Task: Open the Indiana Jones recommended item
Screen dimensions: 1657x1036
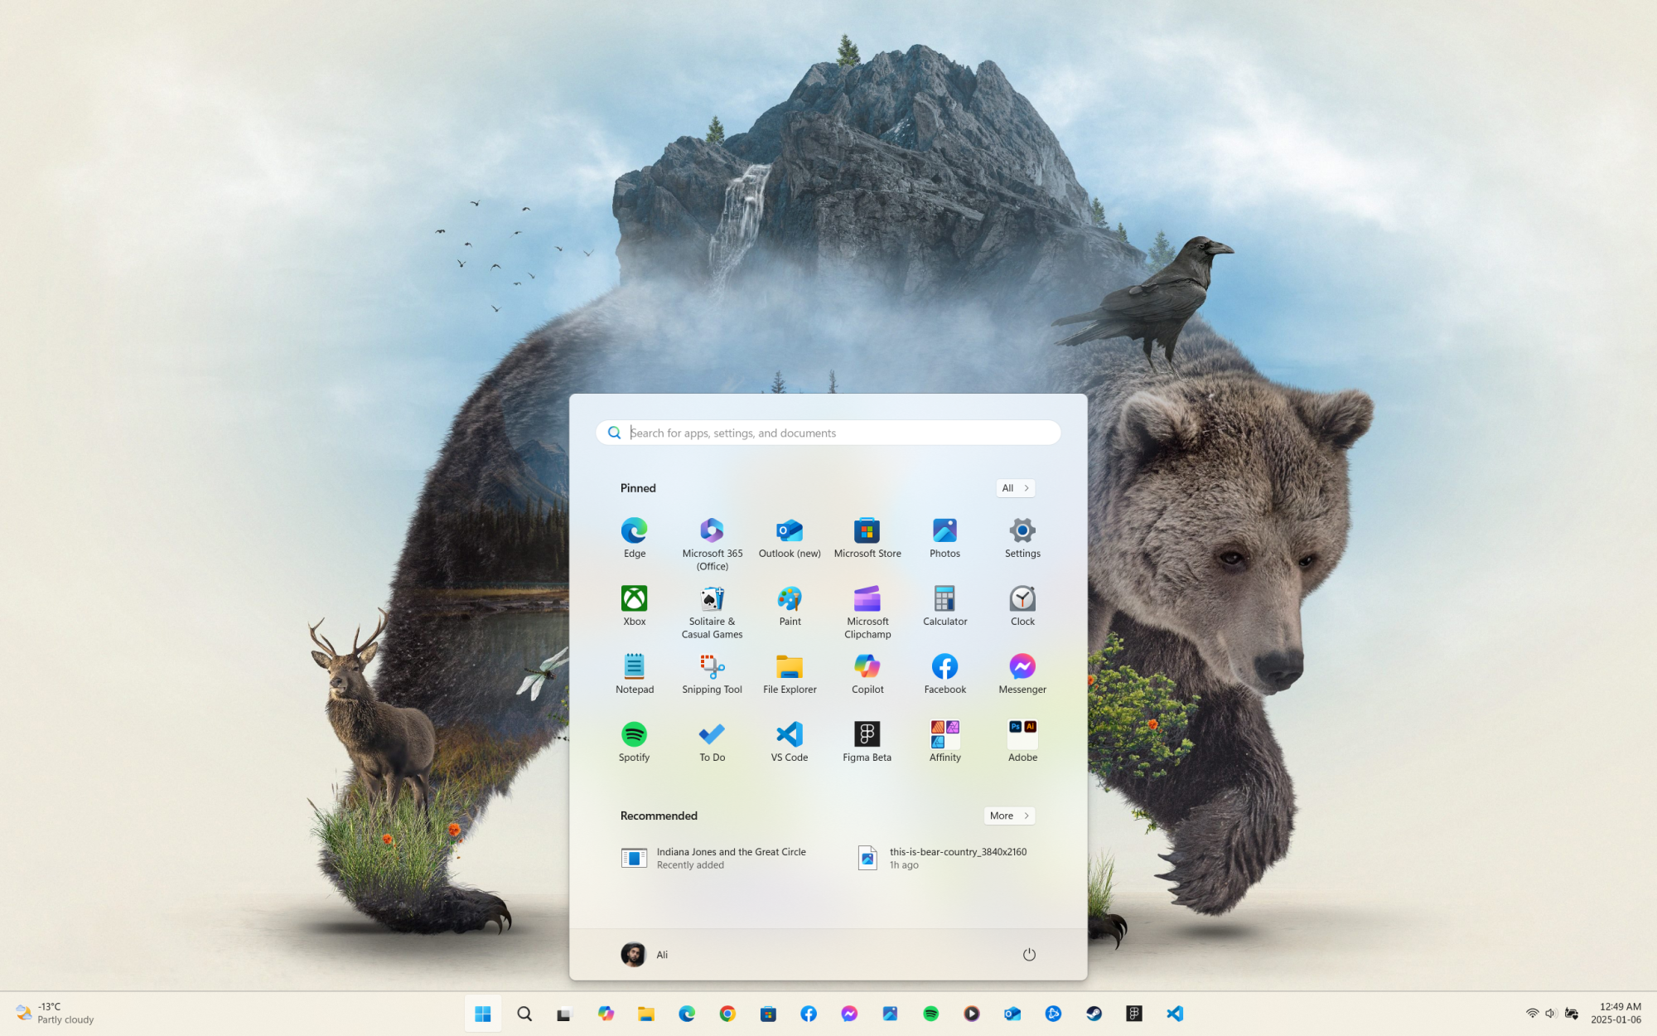Action: (714, 858)
